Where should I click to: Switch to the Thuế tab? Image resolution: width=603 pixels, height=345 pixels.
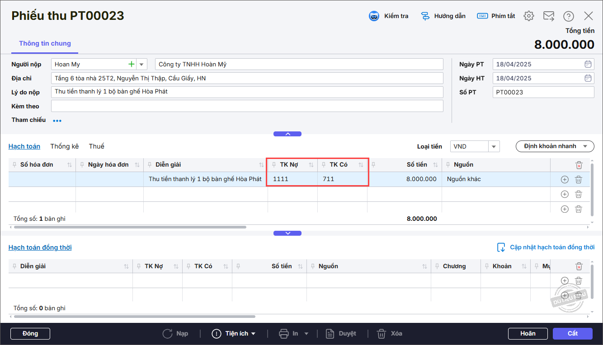coord(96,146)
